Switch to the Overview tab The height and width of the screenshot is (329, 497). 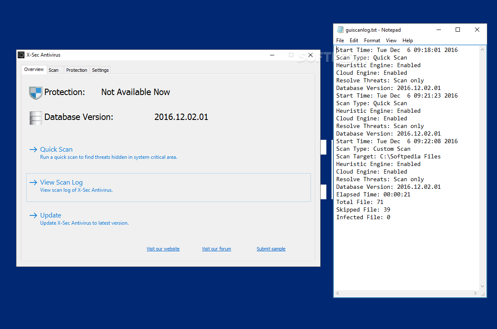(34, 70)
